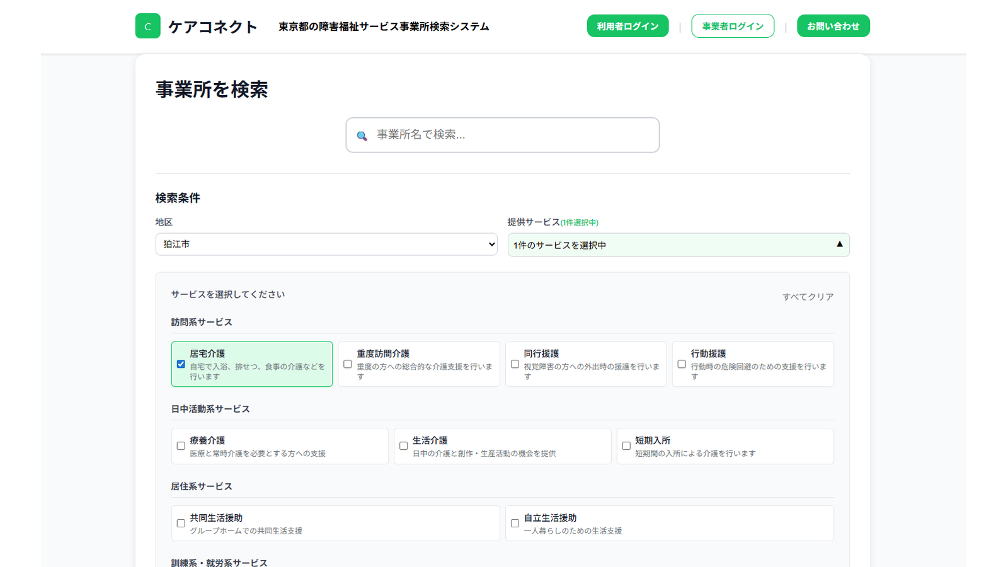Click the 自宅で入浴、排せつ description text

click(258, 372)
